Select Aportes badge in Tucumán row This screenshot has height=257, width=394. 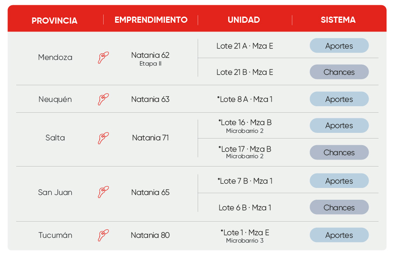click(x=339, y=235)
